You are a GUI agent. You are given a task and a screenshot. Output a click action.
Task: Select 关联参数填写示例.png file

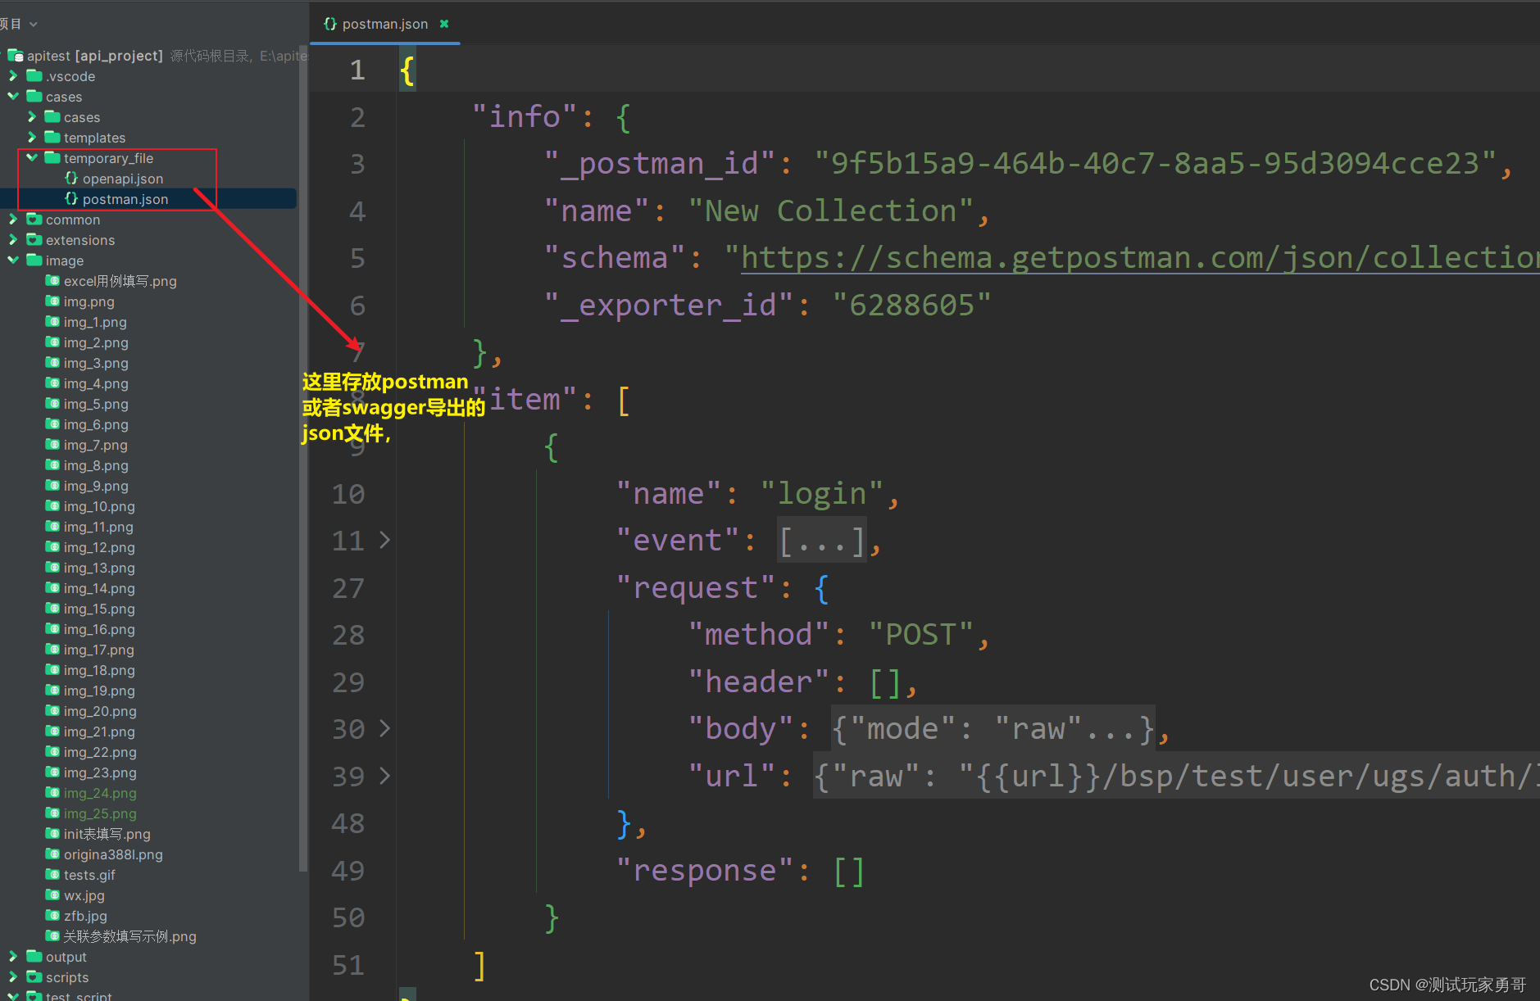click(x=130, y=936)
